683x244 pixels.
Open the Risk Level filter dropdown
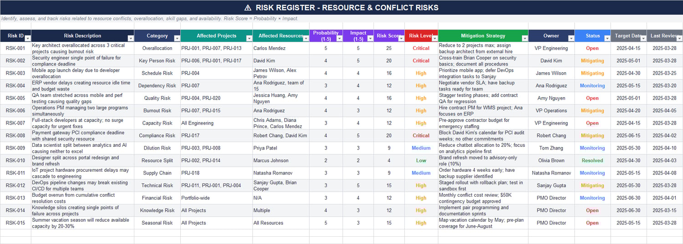434,39
